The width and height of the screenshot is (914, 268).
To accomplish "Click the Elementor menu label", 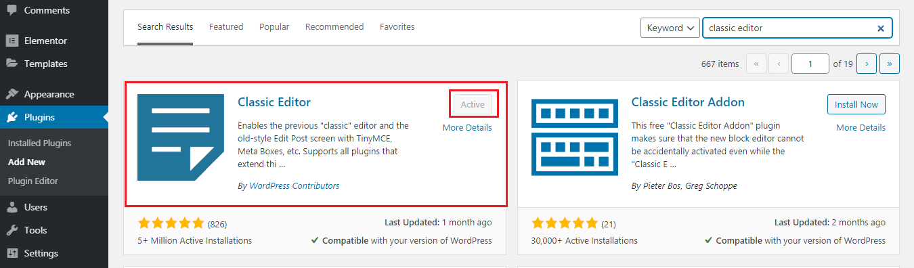I will click(x=45, y=41).
